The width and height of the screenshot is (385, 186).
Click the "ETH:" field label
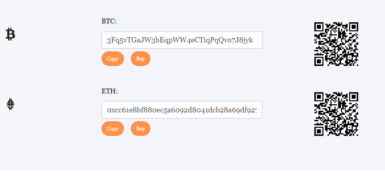[110, 91]
